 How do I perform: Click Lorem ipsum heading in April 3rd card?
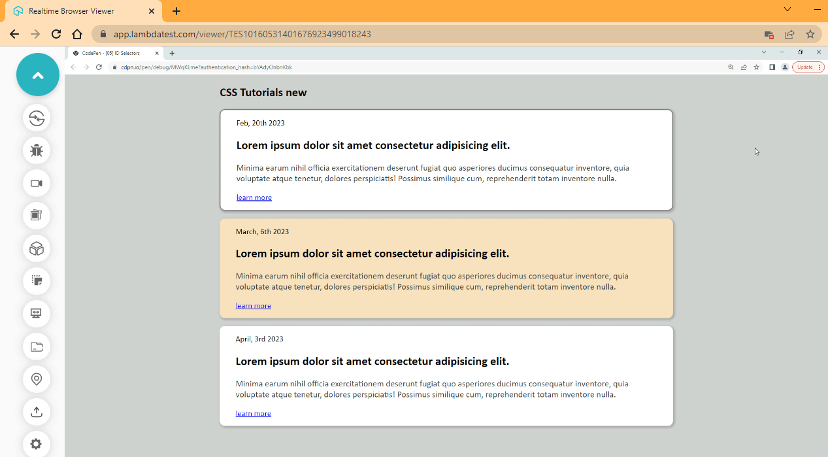click(373, 362)
